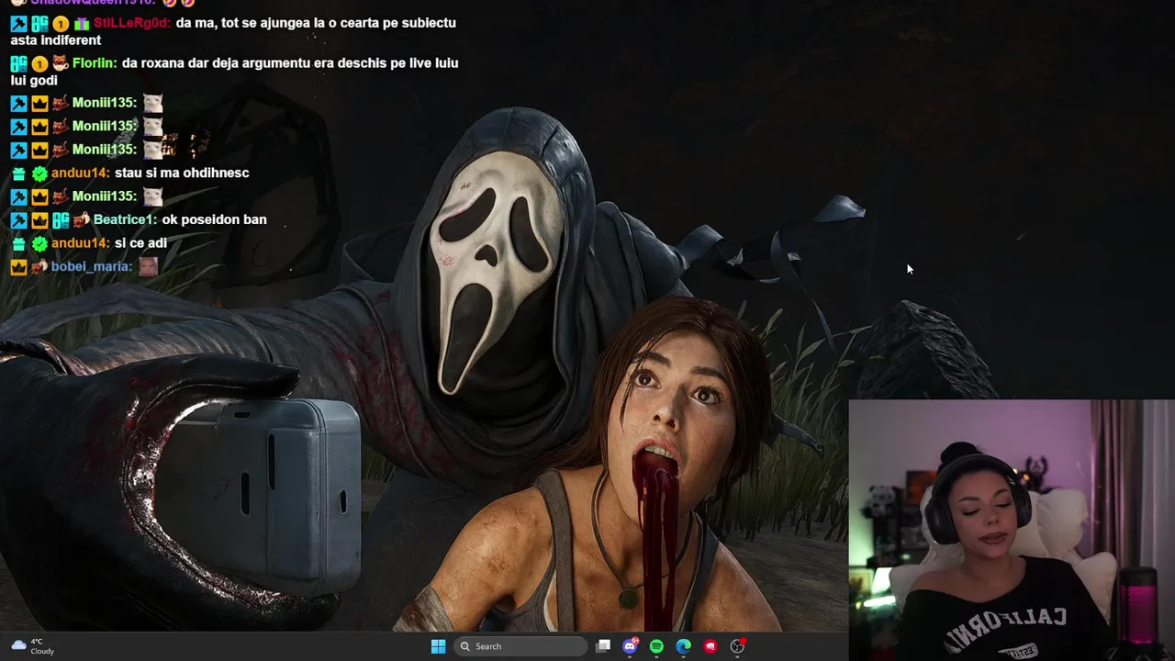Click the message "ok poseidon ban"

214,219
